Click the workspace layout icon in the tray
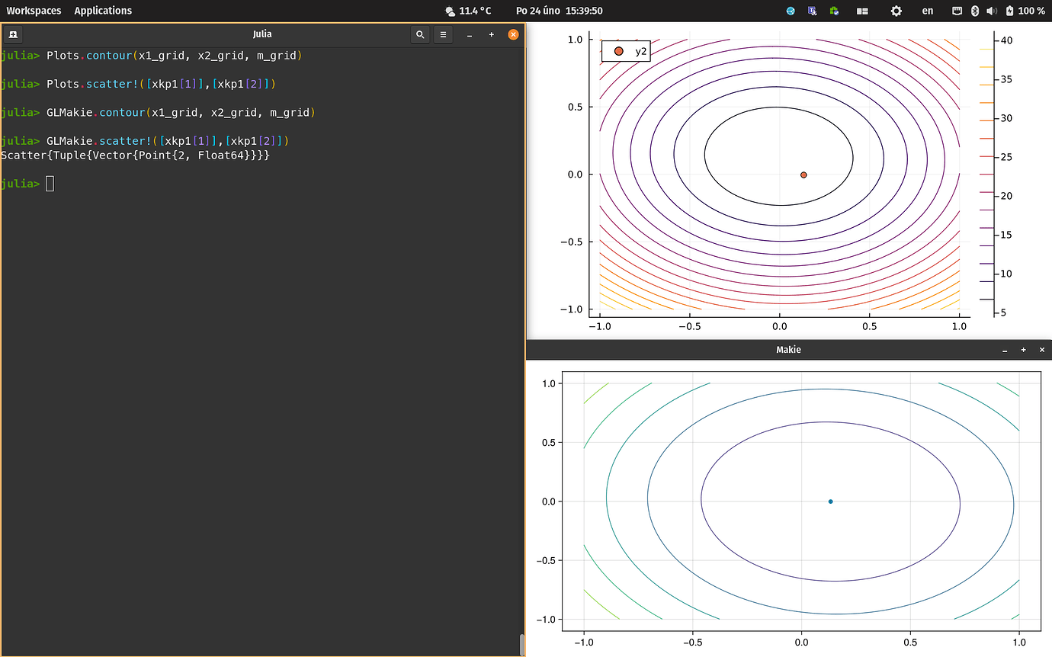 click(862, 11)
